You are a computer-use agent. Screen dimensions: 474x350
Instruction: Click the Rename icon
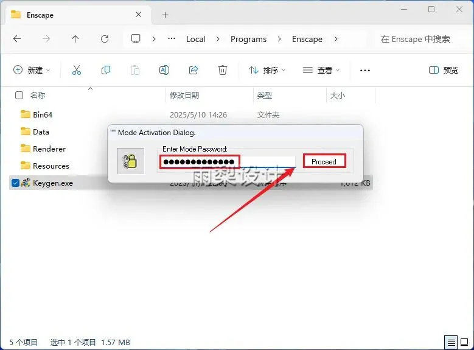click(164, 70)
